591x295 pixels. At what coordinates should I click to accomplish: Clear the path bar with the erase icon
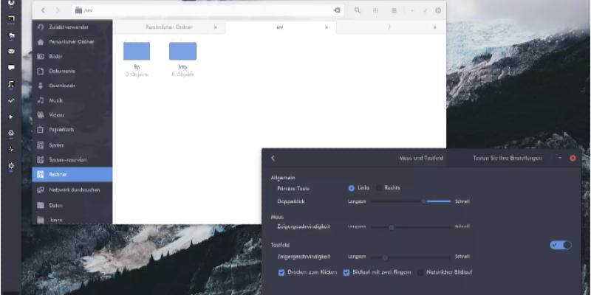click(337, 10)
